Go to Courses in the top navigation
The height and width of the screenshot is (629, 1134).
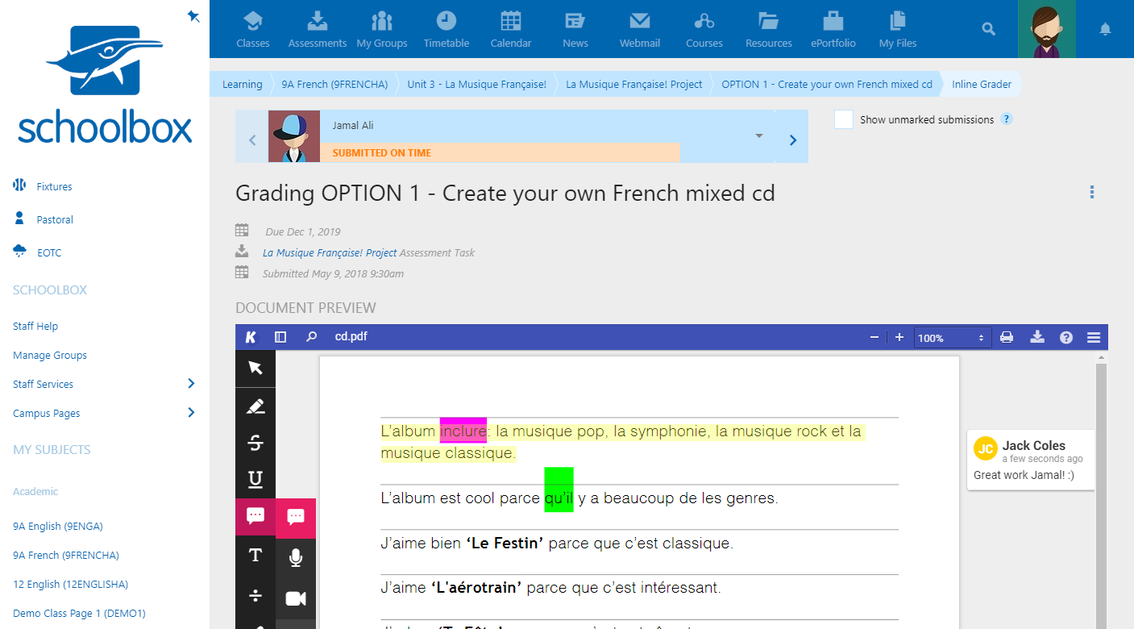pos(704,29)
